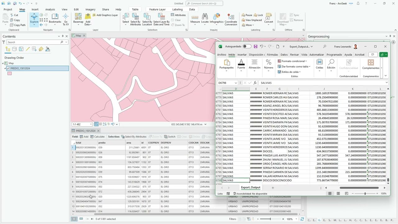This screenshot has height=224, width=398.
Task: Expand Formato condicional menu
Action: click(292, 61)
